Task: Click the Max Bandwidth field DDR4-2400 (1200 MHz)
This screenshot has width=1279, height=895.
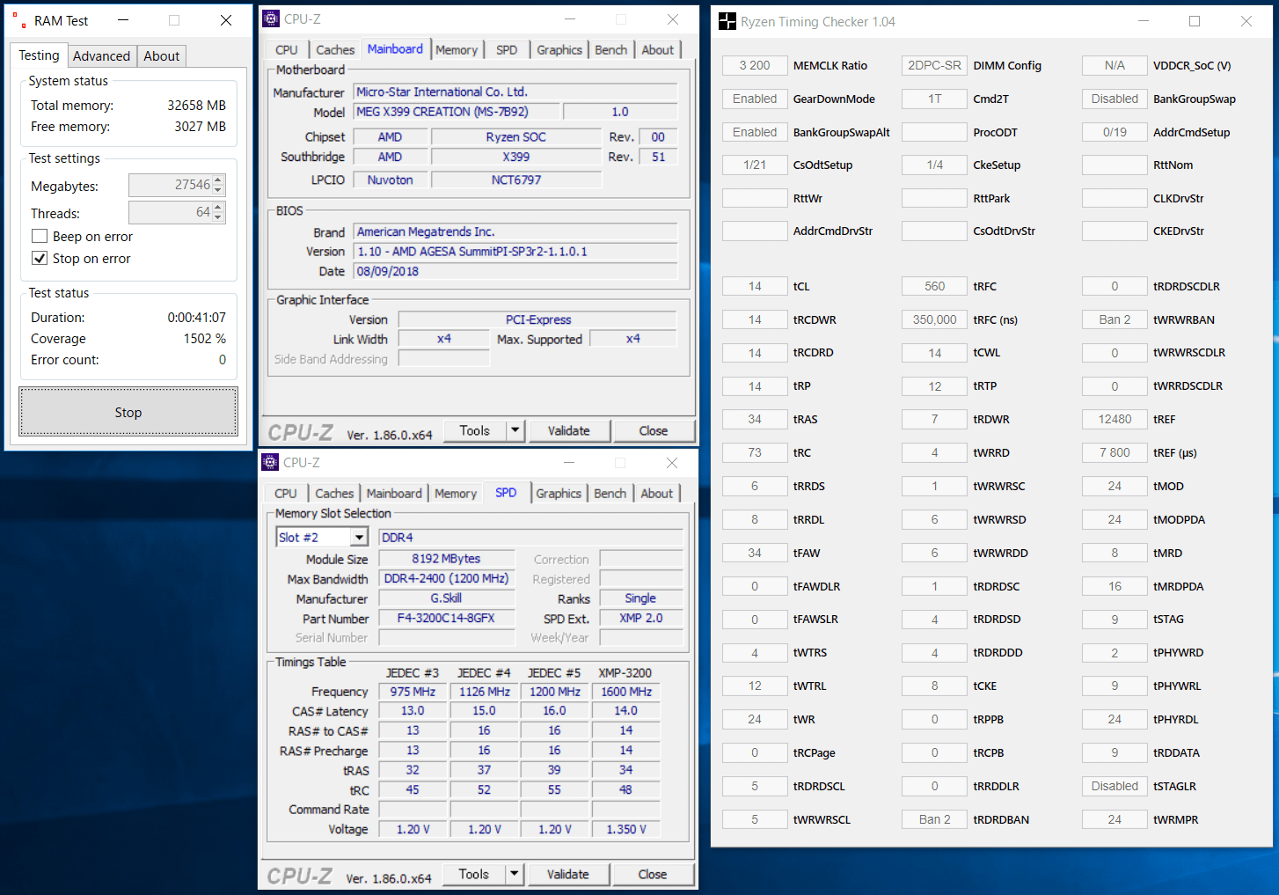Action: [x=446, y=578]
